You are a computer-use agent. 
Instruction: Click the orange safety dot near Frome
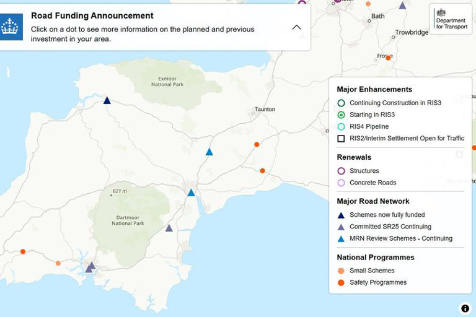[388, 58]
